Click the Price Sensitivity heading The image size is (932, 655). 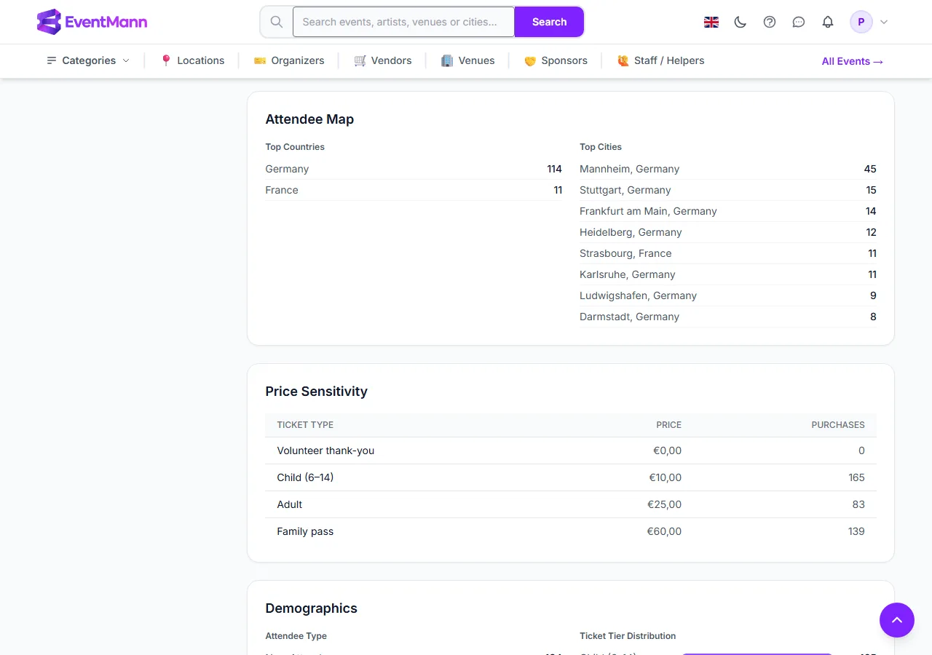tap(316, 392)
